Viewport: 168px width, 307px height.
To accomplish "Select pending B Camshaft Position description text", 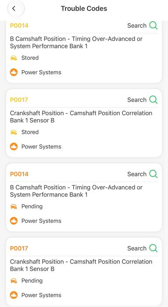I will pyautogui.click(x=76, y=191).
